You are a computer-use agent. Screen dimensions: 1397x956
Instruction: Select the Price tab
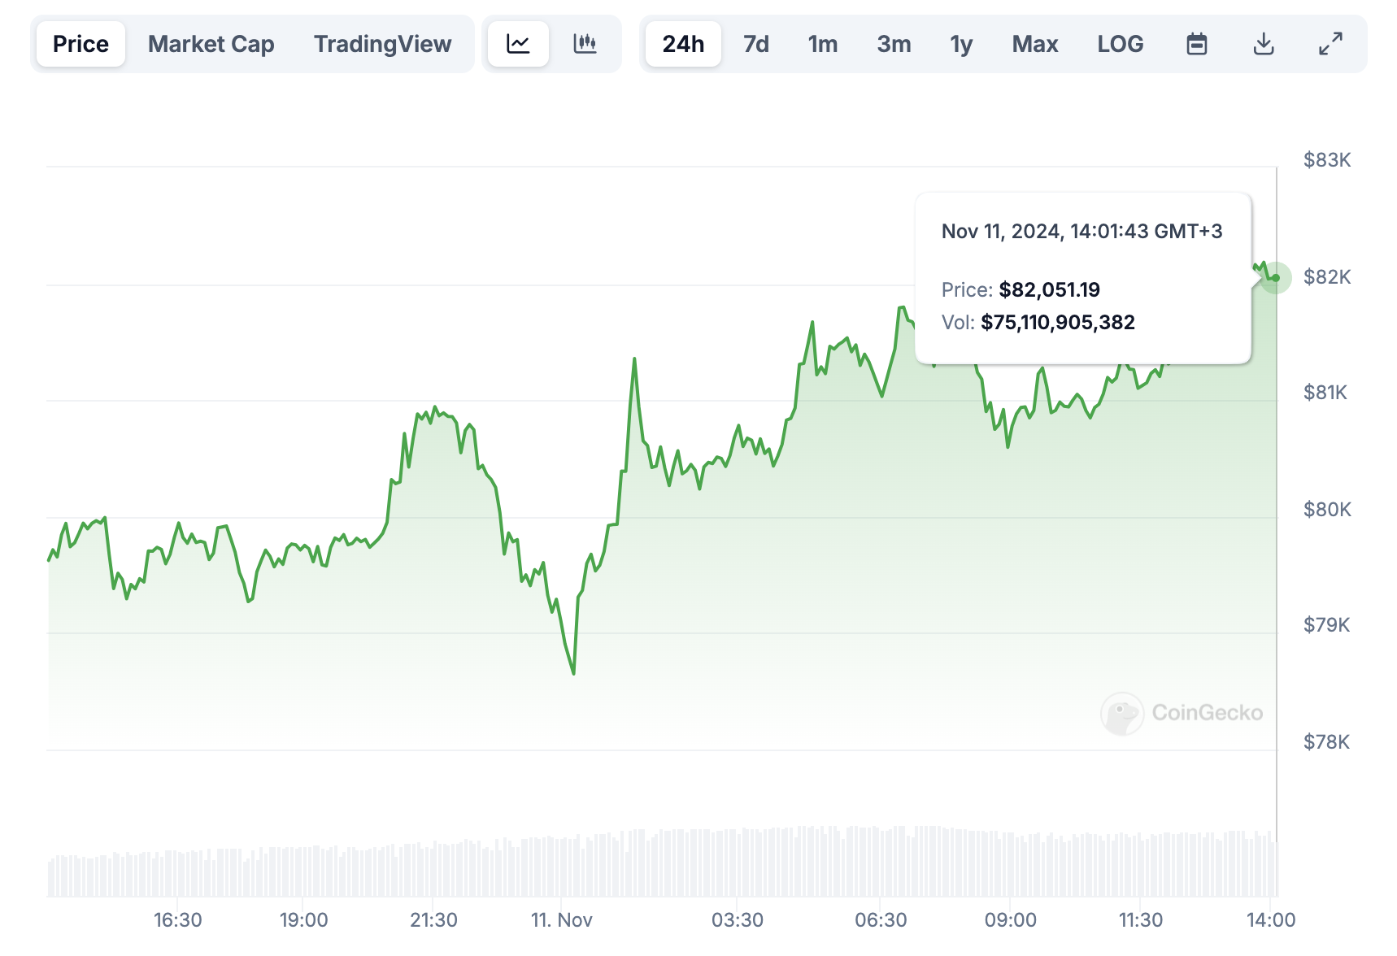[x=81, y=44]
